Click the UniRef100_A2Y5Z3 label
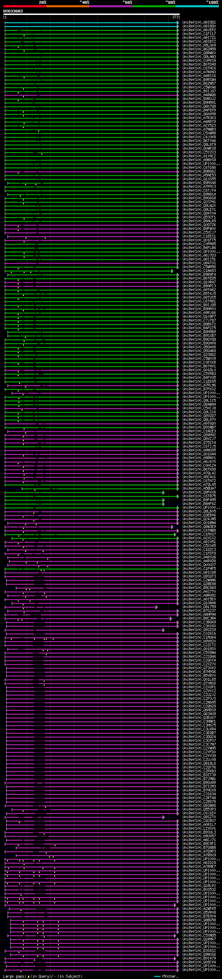The image size is (222, 979). (199, 125)
